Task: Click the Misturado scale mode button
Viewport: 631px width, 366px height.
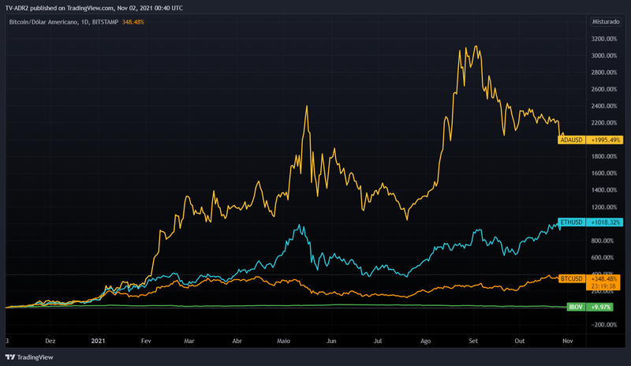Action: pyautogui.click(x=606, y=22)
